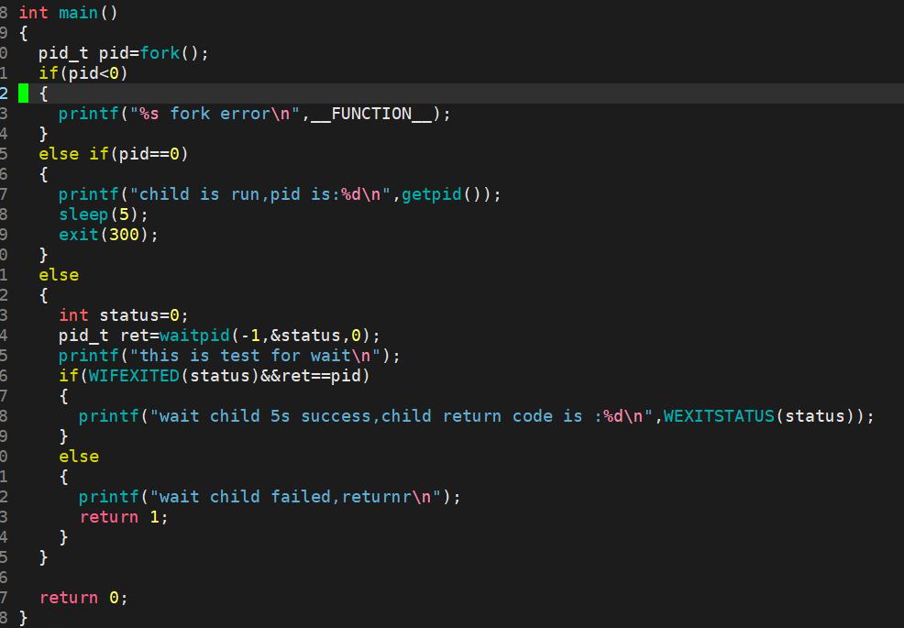This screenshot has height=628, width=904.
Task: Click the WEXITSTATUS(status) macro
Action: click(764, 416)
